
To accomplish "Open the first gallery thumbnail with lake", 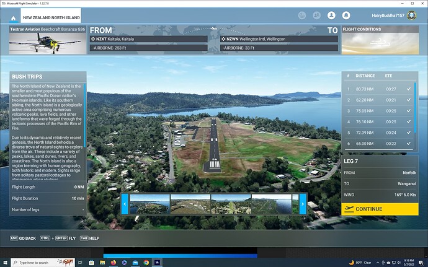I will pyautogui.click(x=150, y=204).
